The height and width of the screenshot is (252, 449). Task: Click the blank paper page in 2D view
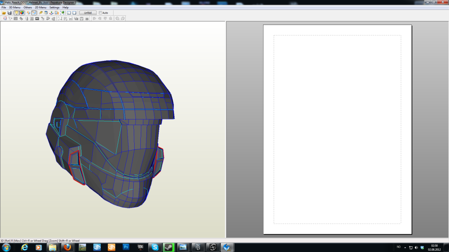click(338, 129)
